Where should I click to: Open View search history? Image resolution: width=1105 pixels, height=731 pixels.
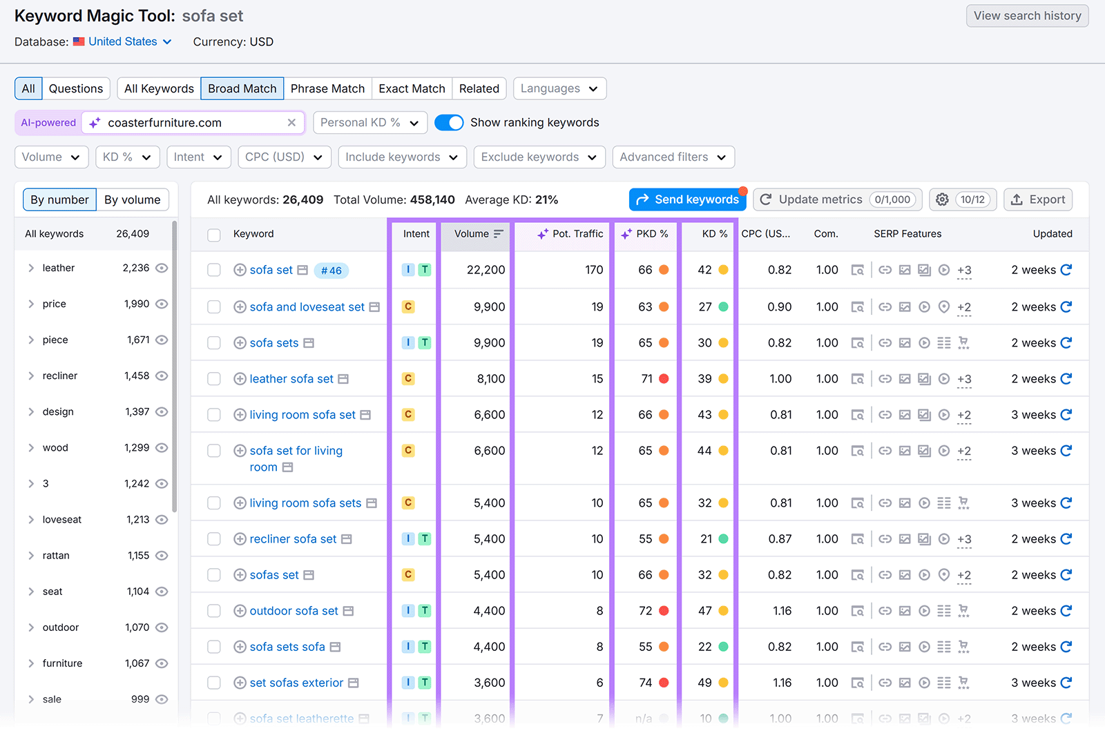pyautogui.click(x=1027, y=15)
